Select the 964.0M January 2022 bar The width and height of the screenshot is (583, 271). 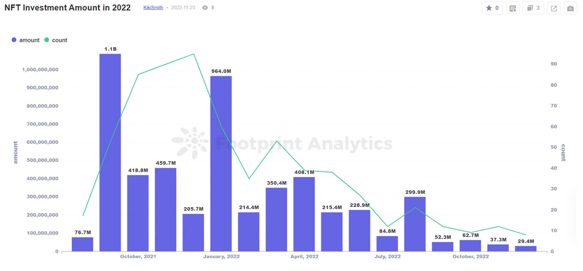tap(221, 163)
